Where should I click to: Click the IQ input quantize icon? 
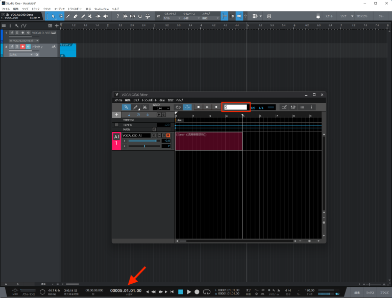[159, 16]
